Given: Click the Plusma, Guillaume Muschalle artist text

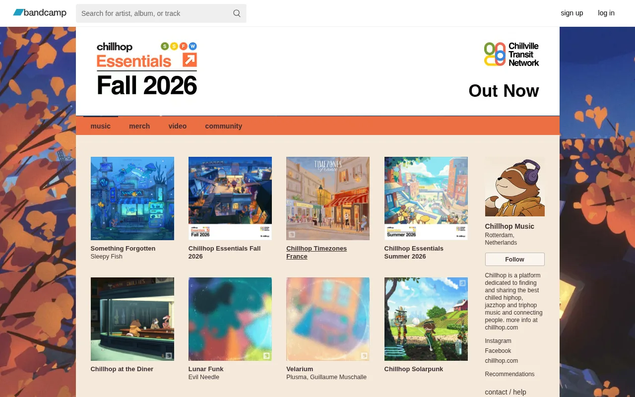Looking at the screenshot, I should (326, 377).
